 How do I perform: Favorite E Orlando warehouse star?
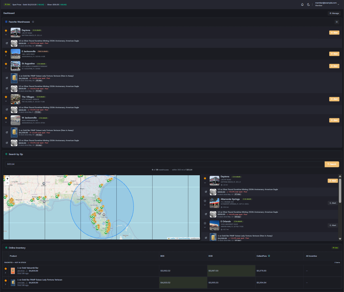pos(205,223)
